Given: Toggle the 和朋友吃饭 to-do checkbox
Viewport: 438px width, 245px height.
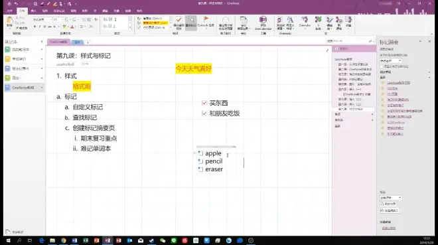Looking at the screenshot, I should point(204,114).
